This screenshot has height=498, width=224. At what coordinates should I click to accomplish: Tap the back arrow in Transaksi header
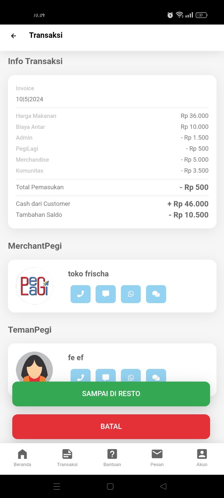pos(14,36)
